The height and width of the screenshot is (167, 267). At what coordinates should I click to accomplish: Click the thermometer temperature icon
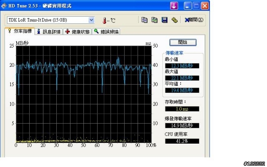pyautogui.click(x=104, y=20)
